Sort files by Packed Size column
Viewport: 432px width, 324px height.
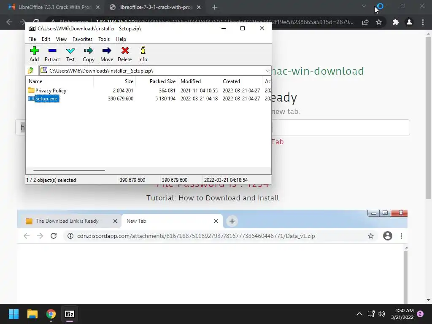point(157,81)
